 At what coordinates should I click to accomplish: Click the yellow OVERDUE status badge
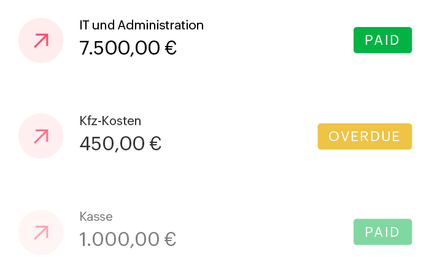(365, 136)
